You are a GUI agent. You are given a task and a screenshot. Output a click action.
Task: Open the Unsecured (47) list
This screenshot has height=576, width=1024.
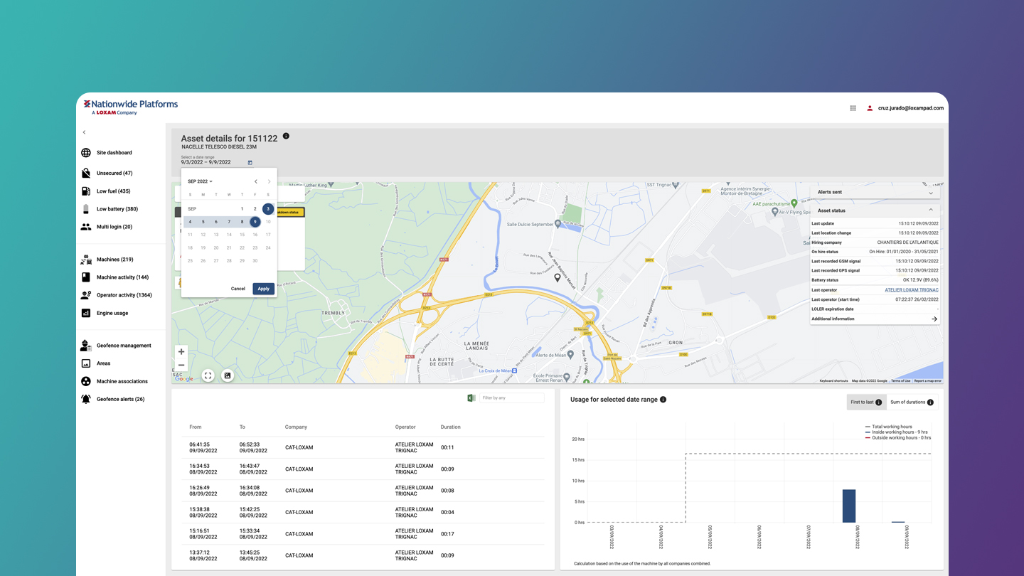point(114,174)
